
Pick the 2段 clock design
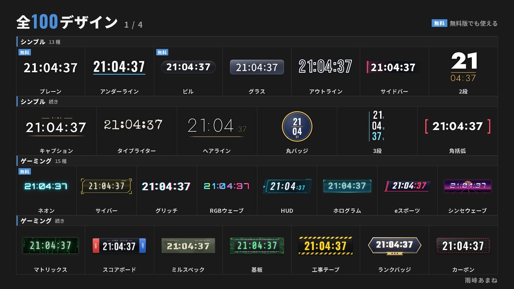tap(463, 71)
